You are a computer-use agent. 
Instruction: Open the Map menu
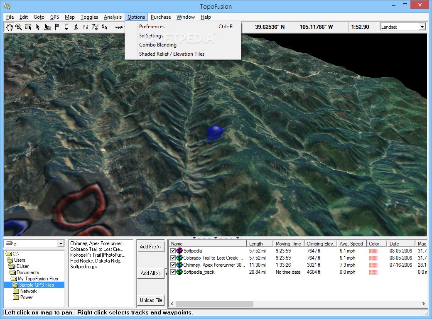pos(70,17)
